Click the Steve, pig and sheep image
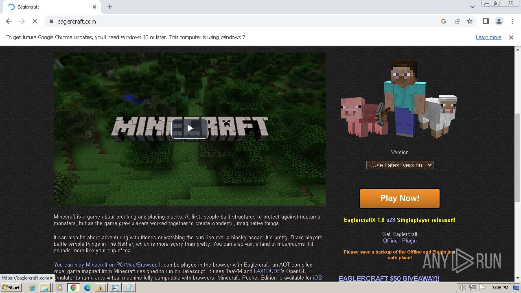Image resolution: width=521 pixels, height=293 pixels. click(x=399, y=100)
